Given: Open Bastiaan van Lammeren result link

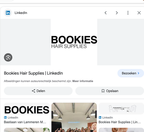Looking at the screenshot, I should pyautogui.click(x=25, y=122).
